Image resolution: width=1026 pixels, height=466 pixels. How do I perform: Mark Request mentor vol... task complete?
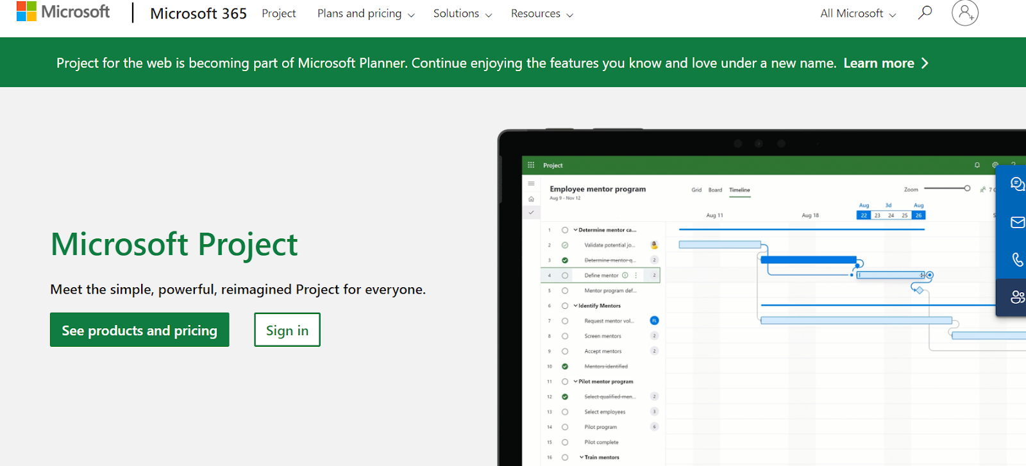pyautogui.click(x=565, y=320)
